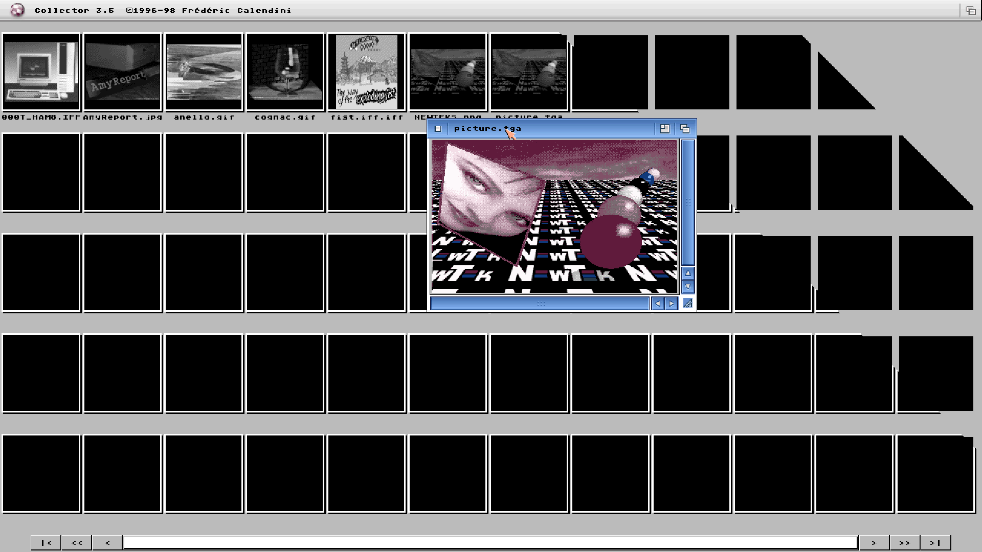Click left arrow of picture.tga horizontal scrollbar
This screenshot has width=982, height=552.
pos(658,303)
